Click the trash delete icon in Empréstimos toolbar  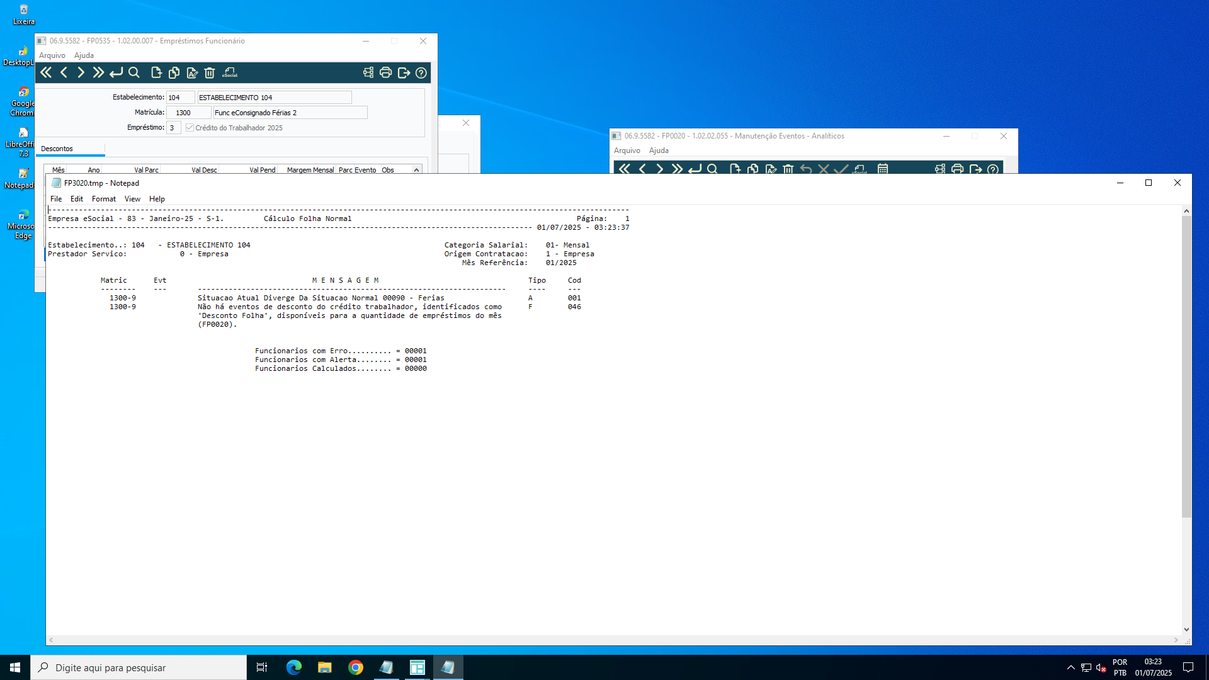click(x=210, y=73)
